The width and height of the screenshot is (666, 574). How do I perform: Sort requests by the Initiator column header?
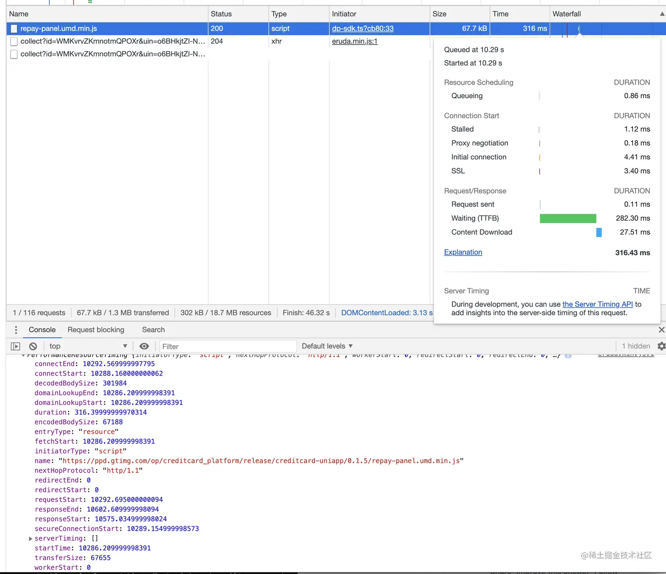pos(379,14)
